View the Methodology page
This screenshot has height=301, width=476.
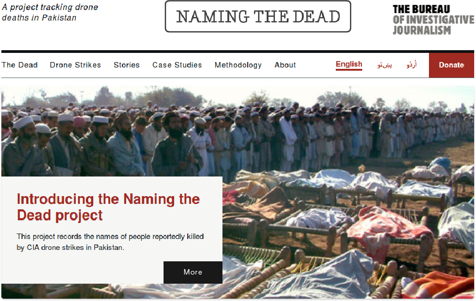tap(238, 65)
